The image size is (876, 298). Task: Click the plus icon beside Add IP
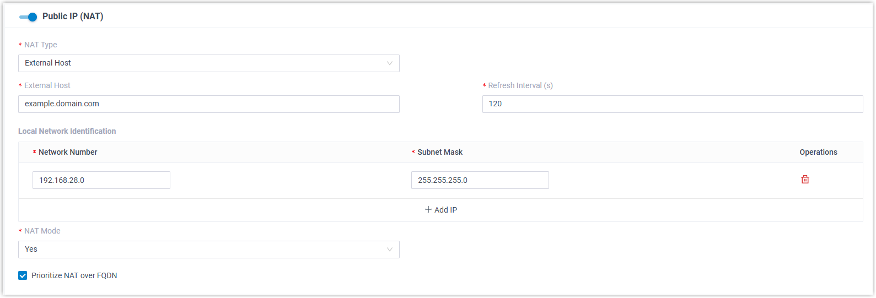[428, 210]
